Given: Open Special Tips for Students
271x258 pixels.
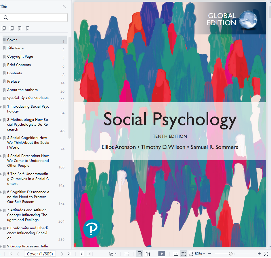Looking at the screenshot, I should 35,98.
